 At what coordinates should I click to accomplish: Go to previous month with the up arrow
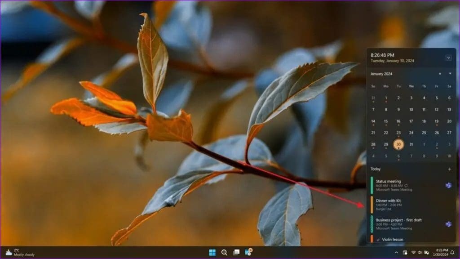(x=440, y=73)
